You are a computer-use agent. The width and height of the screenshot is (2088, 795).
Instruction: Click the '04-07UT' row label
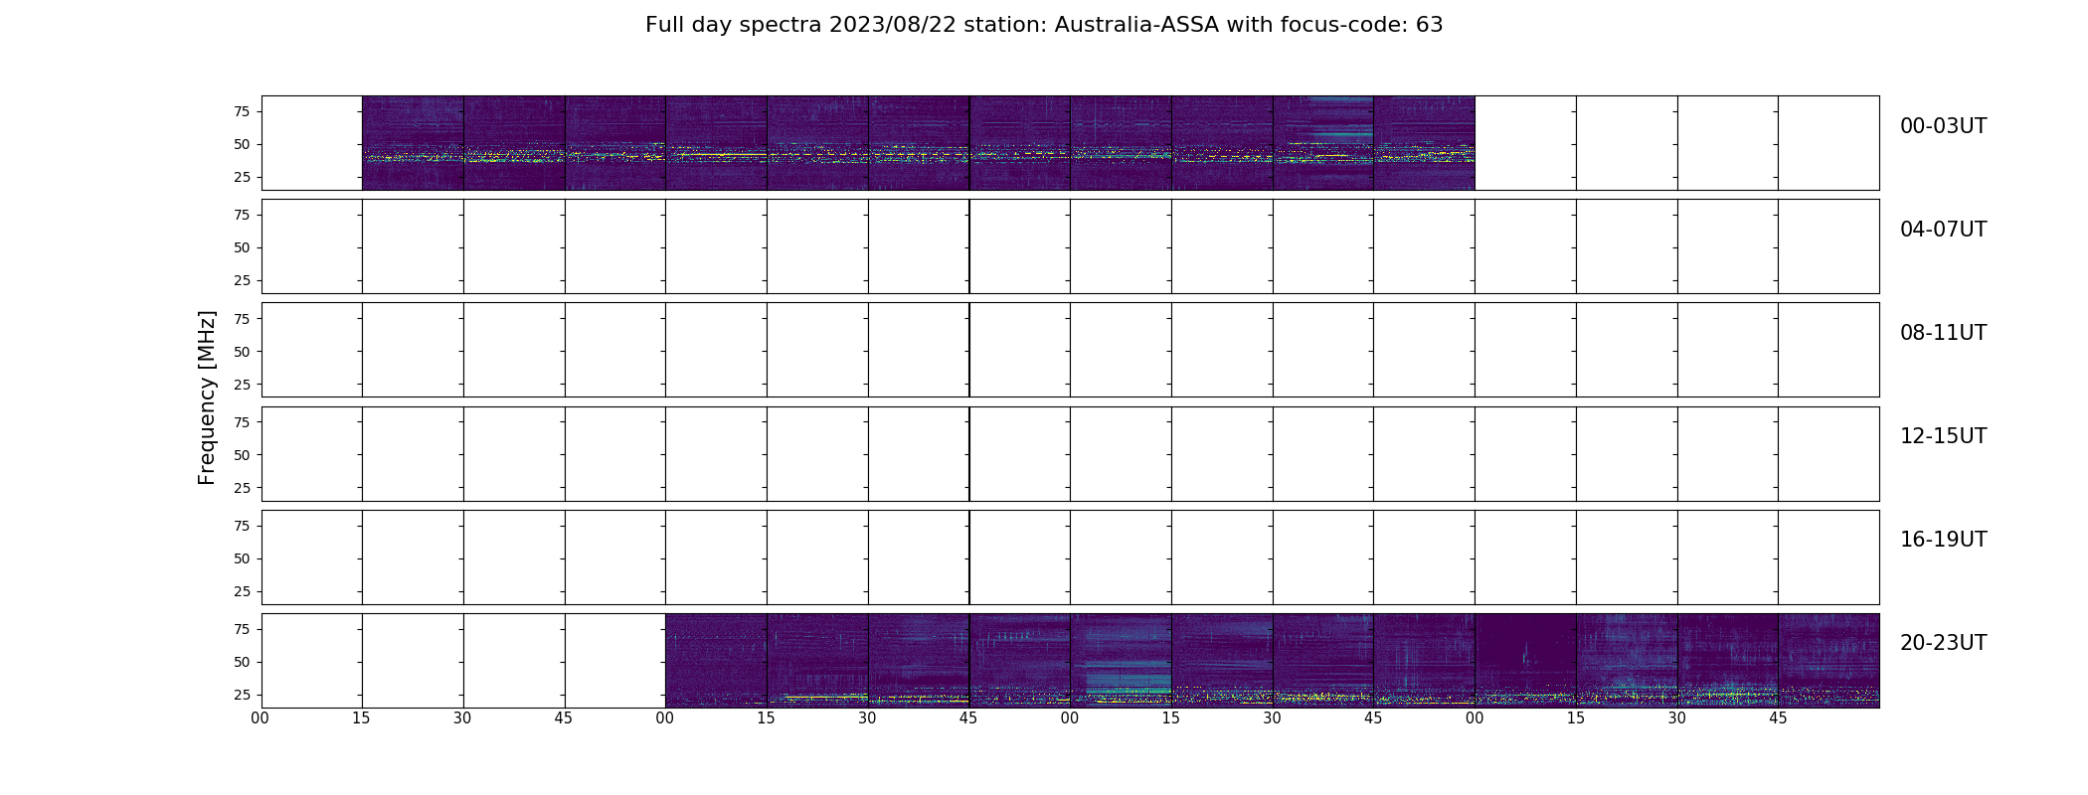tap(1943, 230)
